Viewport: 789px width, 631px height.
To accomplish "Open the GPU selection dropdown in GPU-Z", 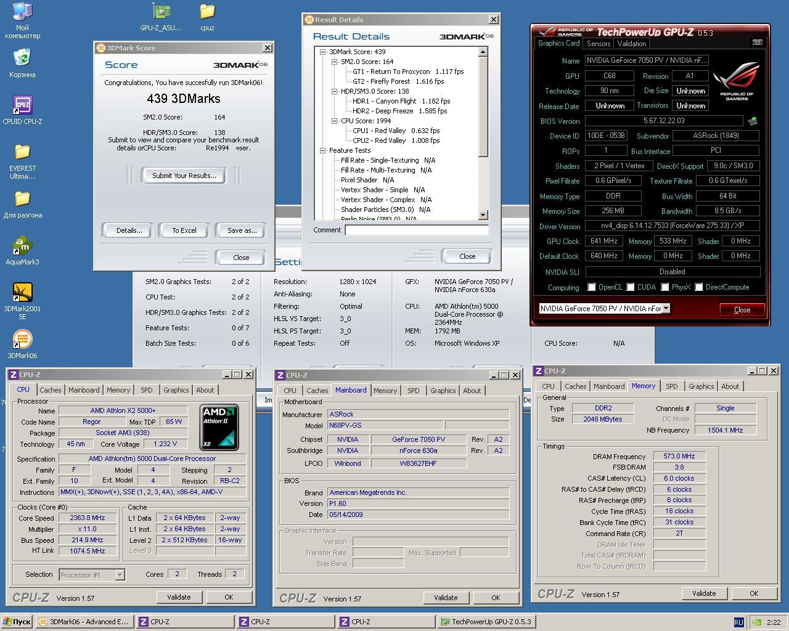I will (x=666, y=308).
